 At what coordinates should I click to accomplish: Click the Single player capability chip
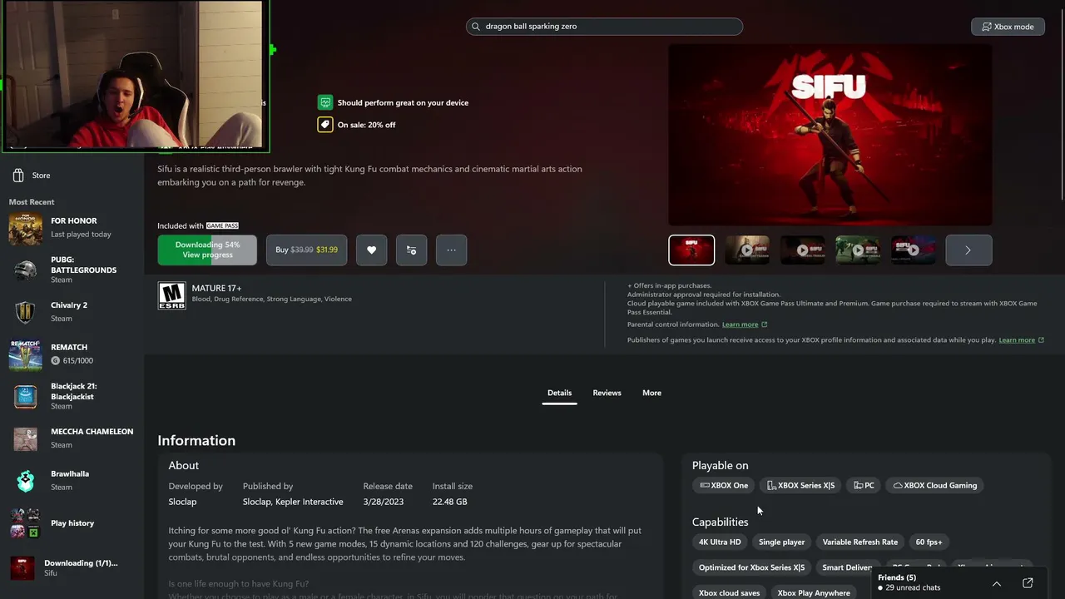pyautogui.click(x=782, y=542)
